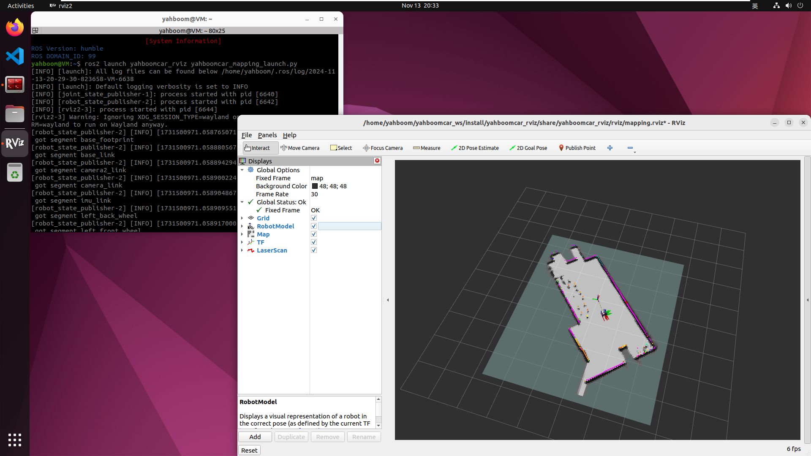Activate the 2D Goal Pose tool
This screenshot has width=811, height=456.
528,148
